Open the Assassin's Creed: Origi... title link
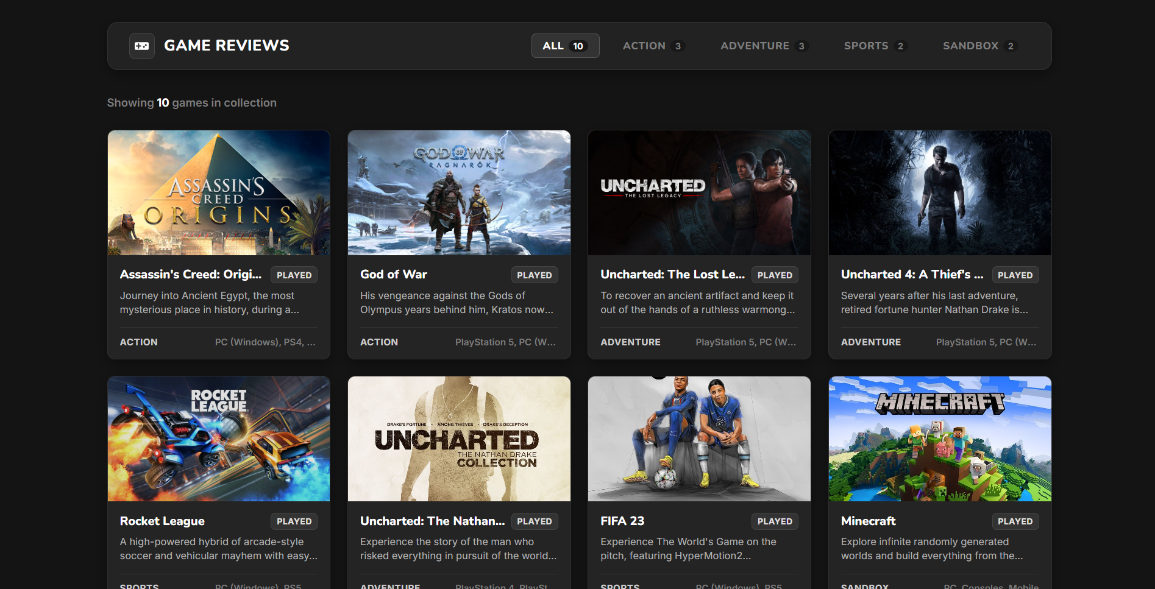 pyautogui.click(x=191, y=275)
